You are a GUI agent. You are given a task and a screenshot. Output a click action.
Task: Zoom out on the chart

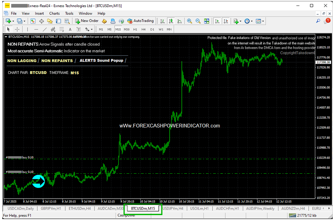coord(198,21)
